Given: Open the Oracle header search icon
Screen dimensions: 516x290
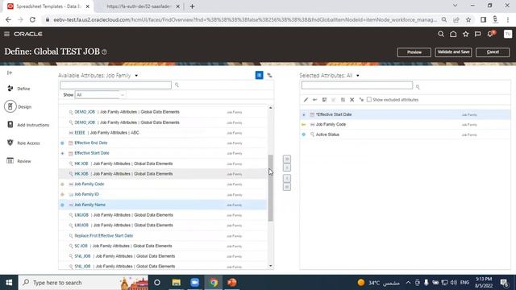Looking at the screenshot, I should [441, 34].
